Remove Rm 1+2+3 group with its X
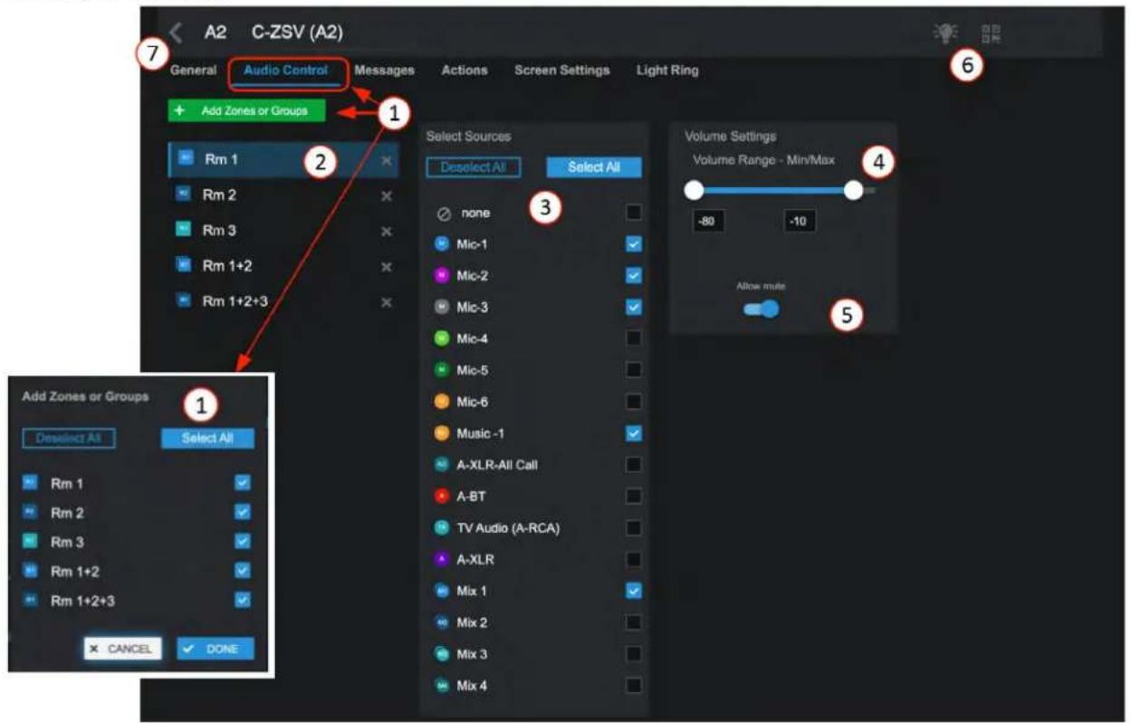 click(x=387, y=302)
